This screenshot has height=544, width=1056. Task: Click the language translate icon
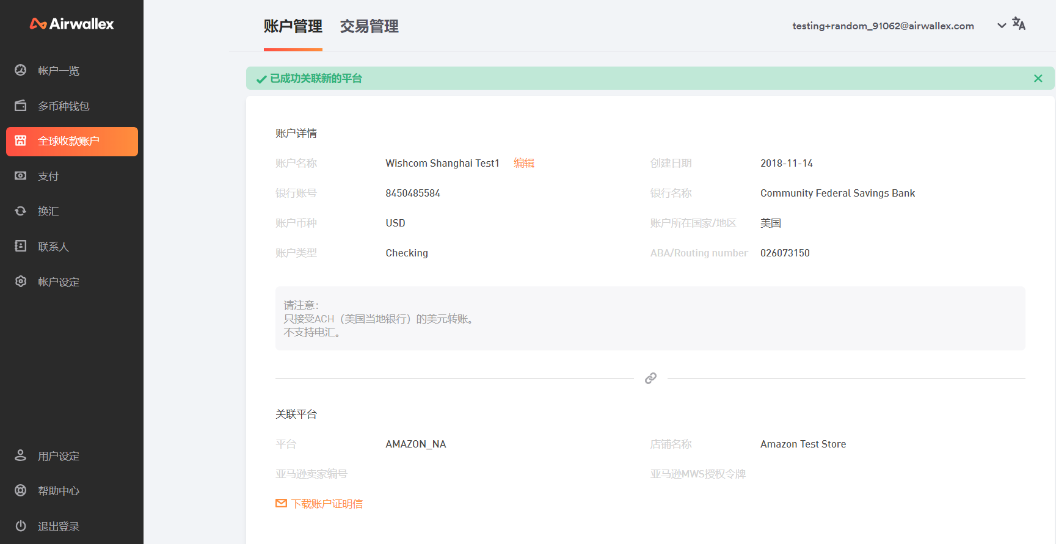point(1019,24)
